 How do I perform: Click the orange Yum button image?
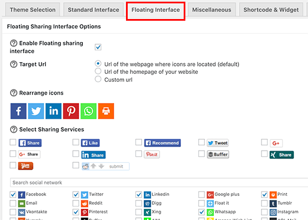coord(26,166)
